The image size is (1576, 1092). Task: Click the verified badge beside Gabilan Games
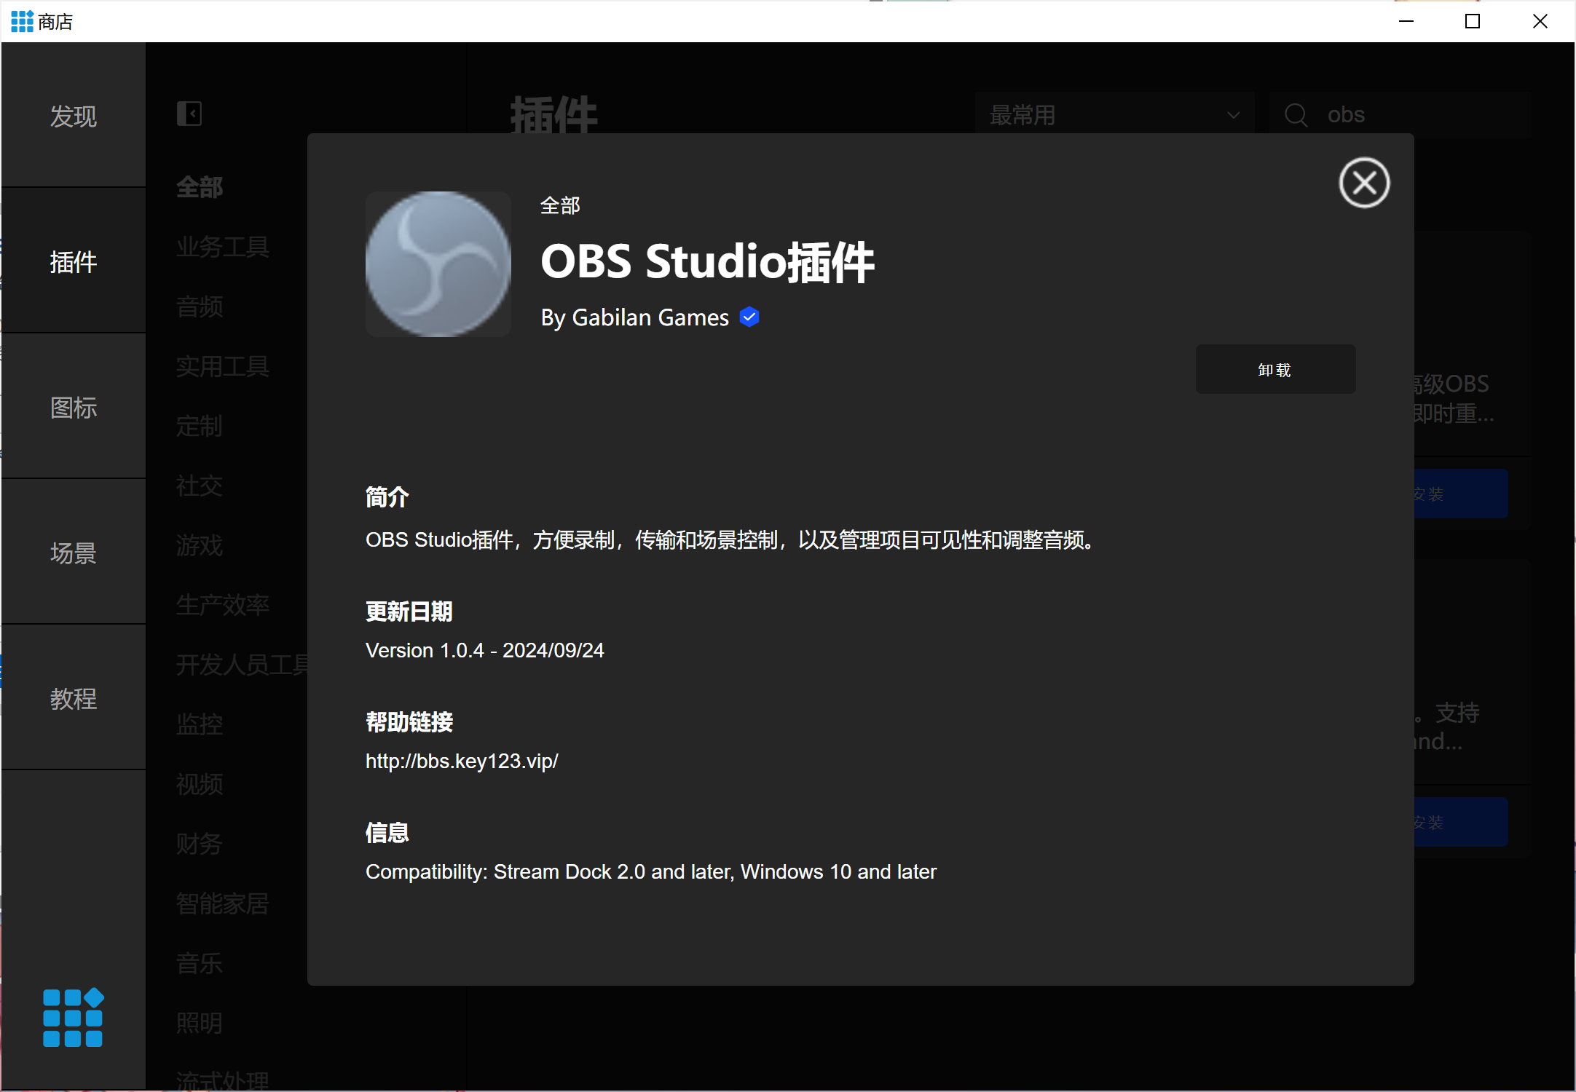pos(749,317)
